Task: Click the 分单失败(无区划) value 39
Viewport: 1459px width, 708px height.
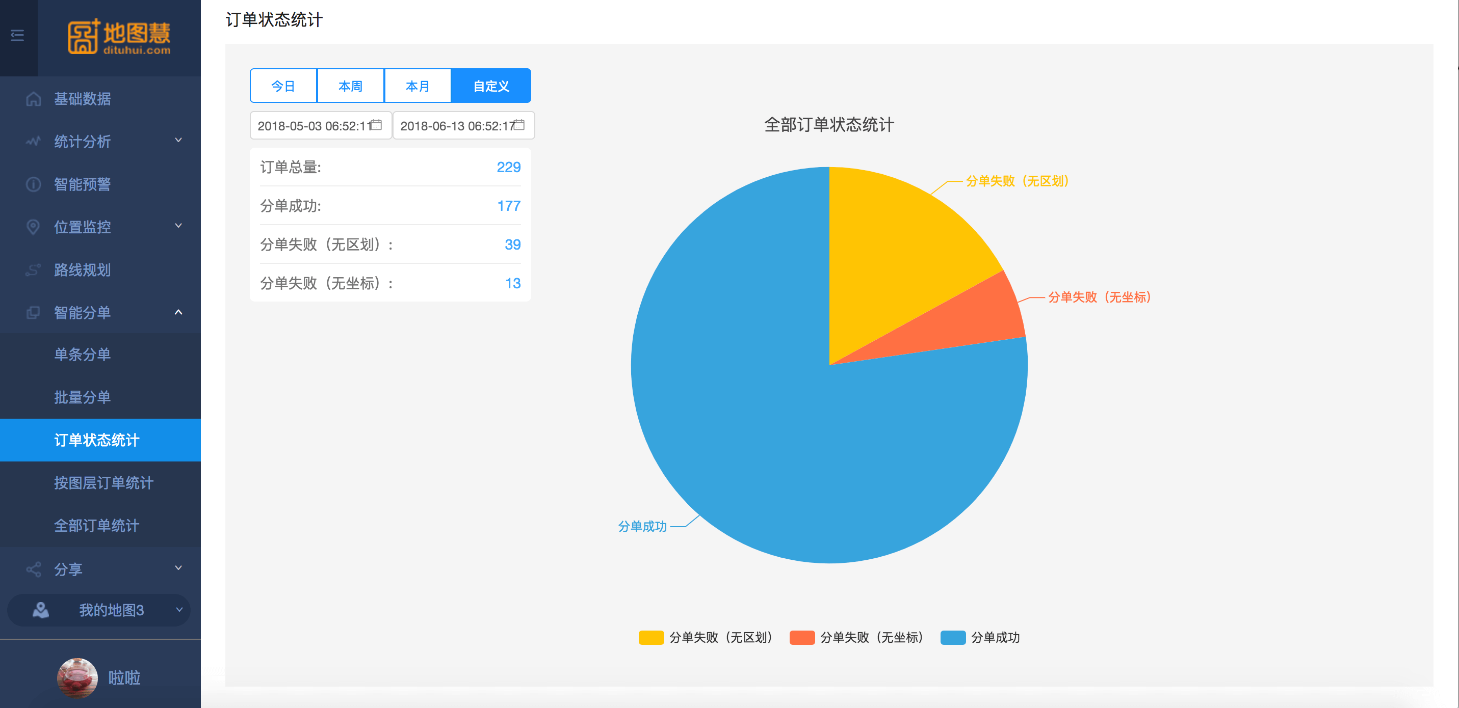Action: 512,245
